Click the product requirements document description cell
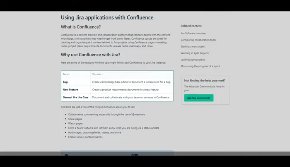Image resolution: width=290 pixels, height=167 pixels. (x=132, y=90)
